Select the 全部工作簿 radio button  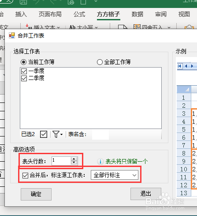pos(100,62)
